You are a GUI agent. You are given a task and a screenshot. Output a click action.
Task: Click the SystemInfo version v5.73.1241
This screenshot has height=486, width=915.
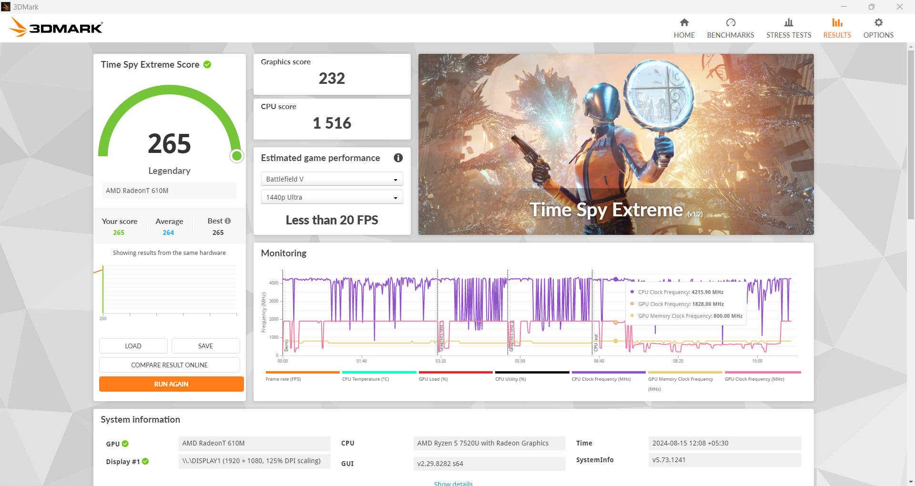coord(724,460)
